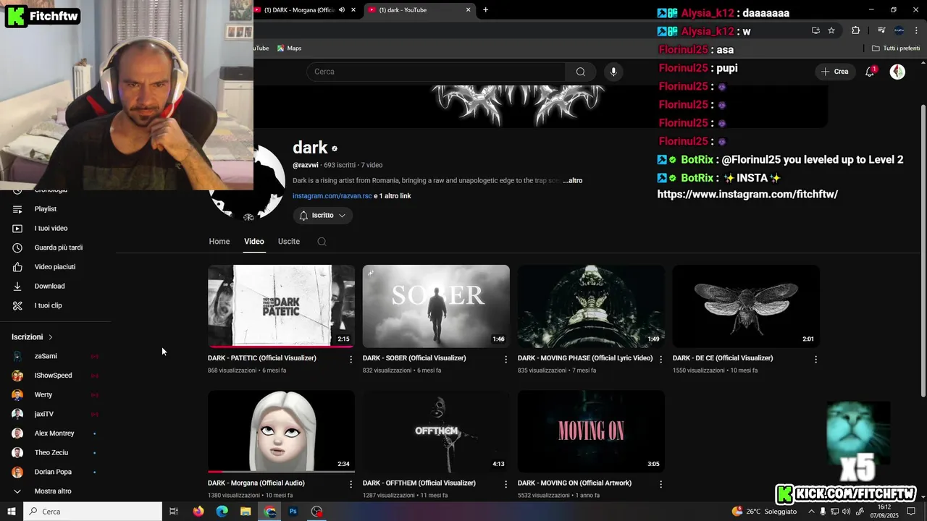Open Photoshop from the taskbar
Screen dimensions: 927x521
[293, 512]
